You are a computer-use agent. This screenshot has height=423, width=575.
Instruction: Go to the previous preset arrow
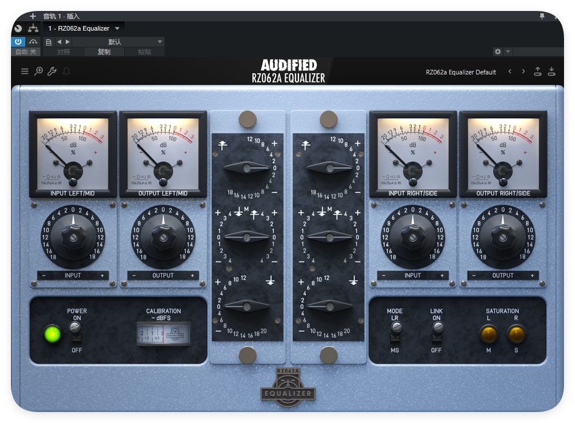tap(510, 72)
